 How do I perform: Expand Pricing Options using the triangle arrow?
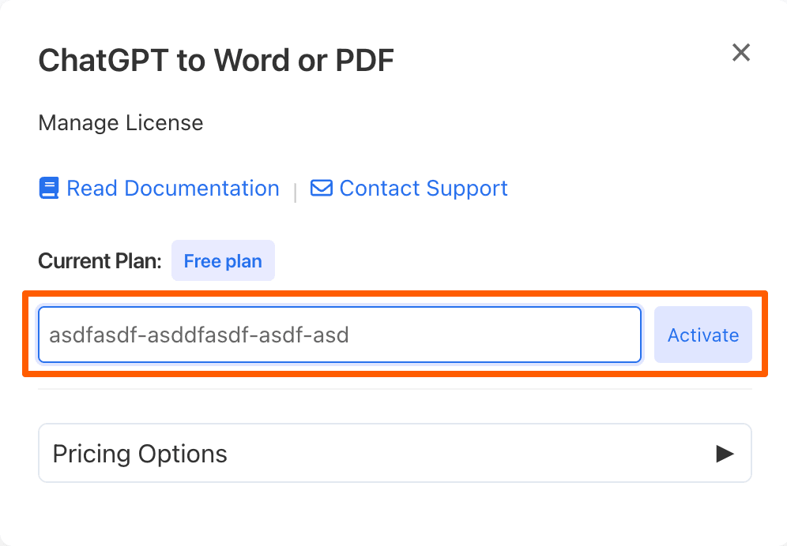(x=725, y=454)
